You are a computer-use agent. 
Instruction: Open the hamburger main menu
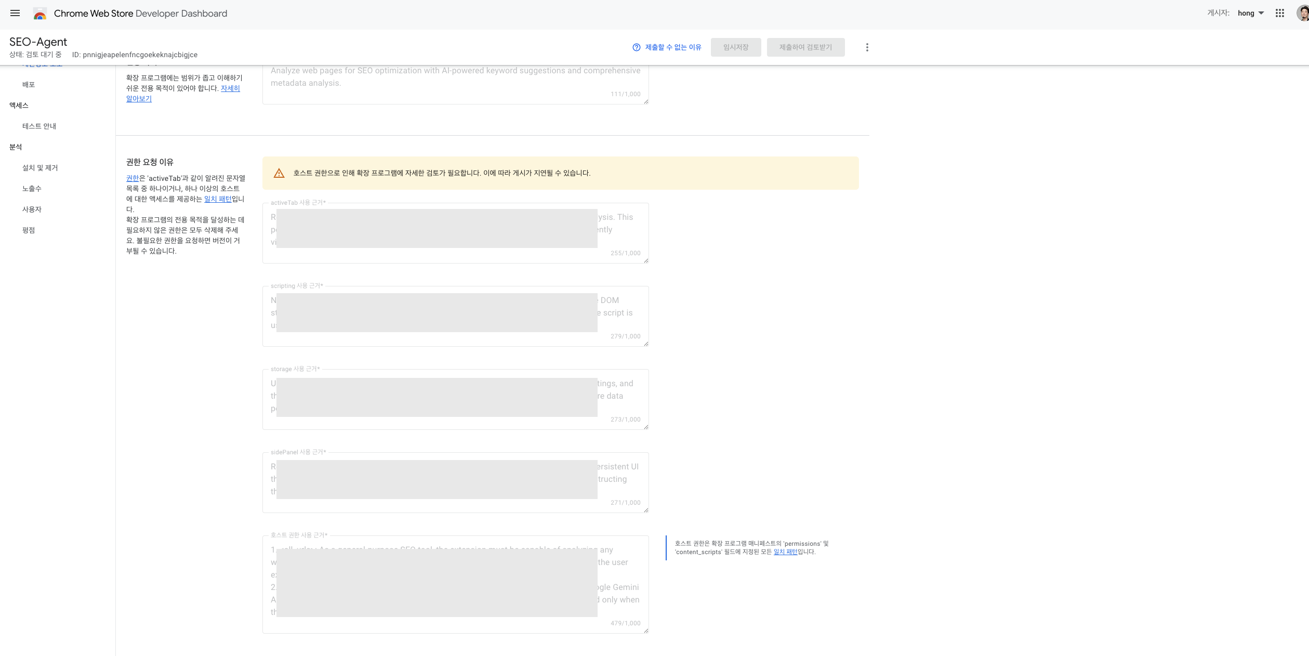tap(15, 14)
